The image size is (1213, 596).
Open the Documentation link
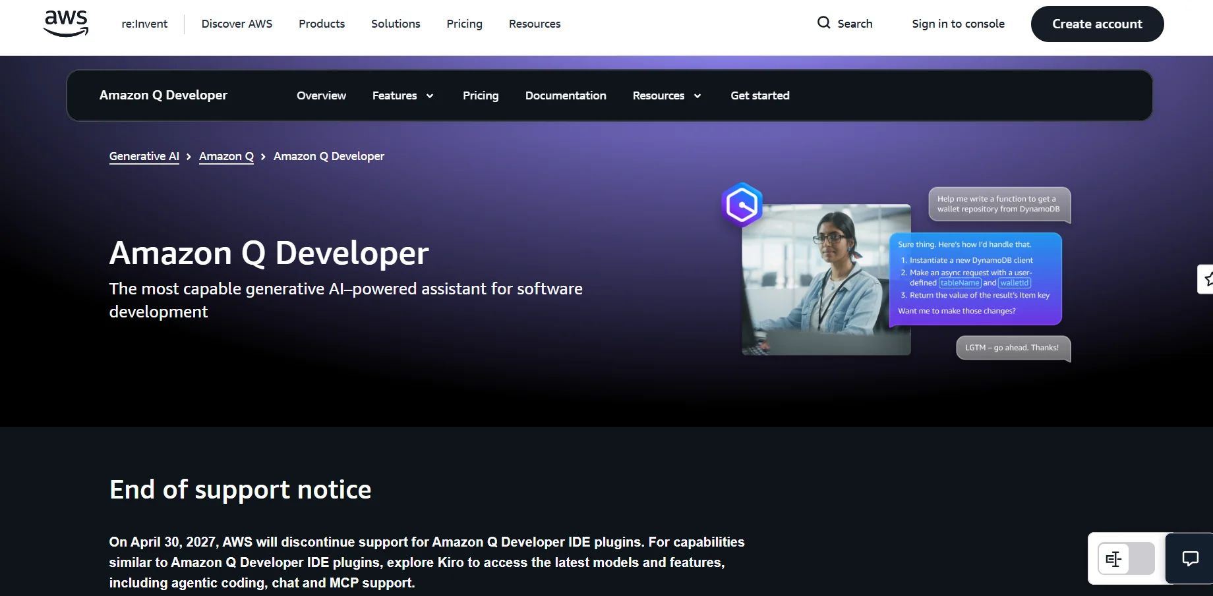[566, 95]
